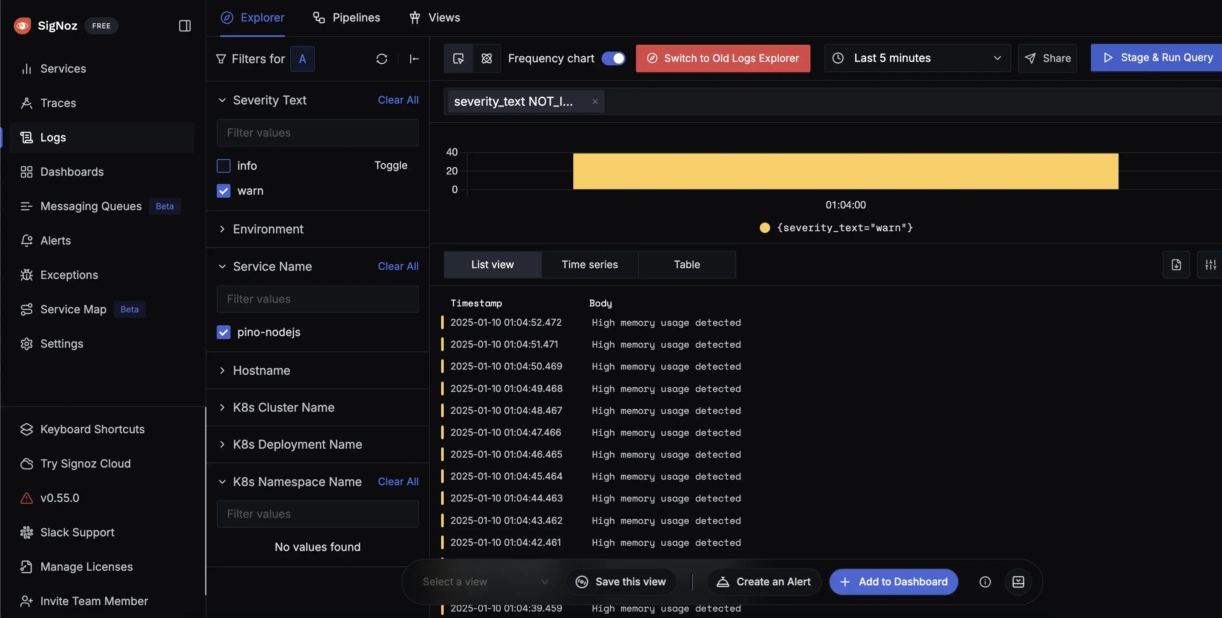This screenshot has width=1222, height=618.
Task: Expand the Hostname filter section
Action: pyautogui.click(x=222, y=370)
